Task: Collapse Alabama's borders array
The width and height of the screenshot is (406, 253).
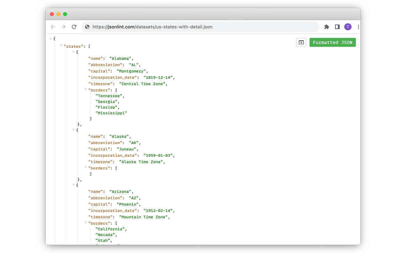Action: 86,90
